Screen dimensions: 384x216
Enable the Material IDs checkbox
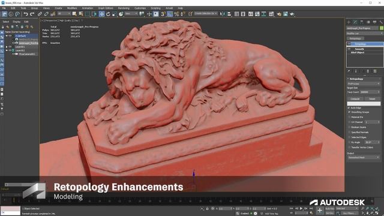coord(349,117)
